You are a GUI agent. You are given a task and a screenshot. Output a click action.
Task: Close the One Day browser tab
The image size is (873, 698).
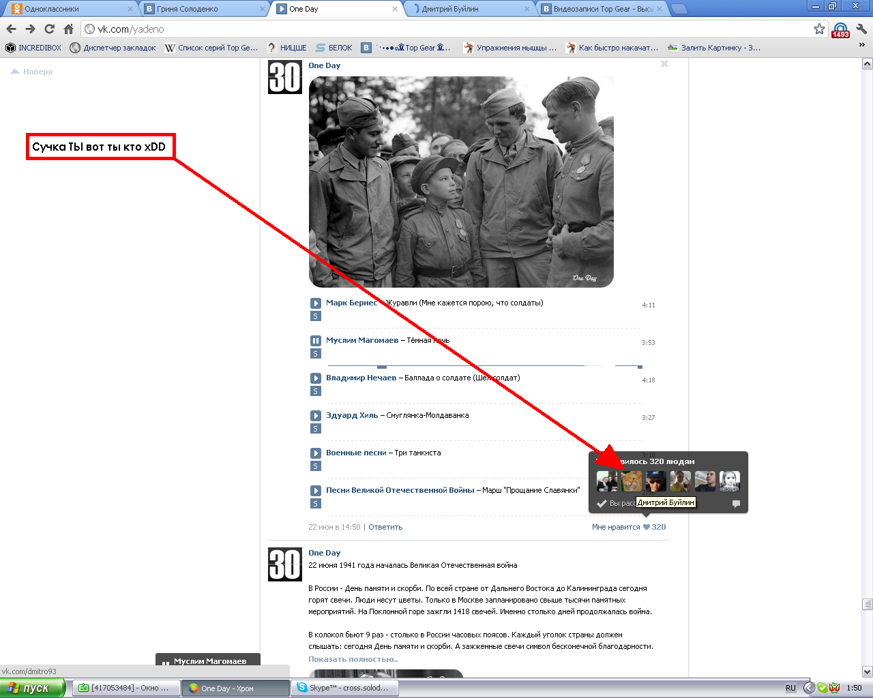(x=394, y=9)
